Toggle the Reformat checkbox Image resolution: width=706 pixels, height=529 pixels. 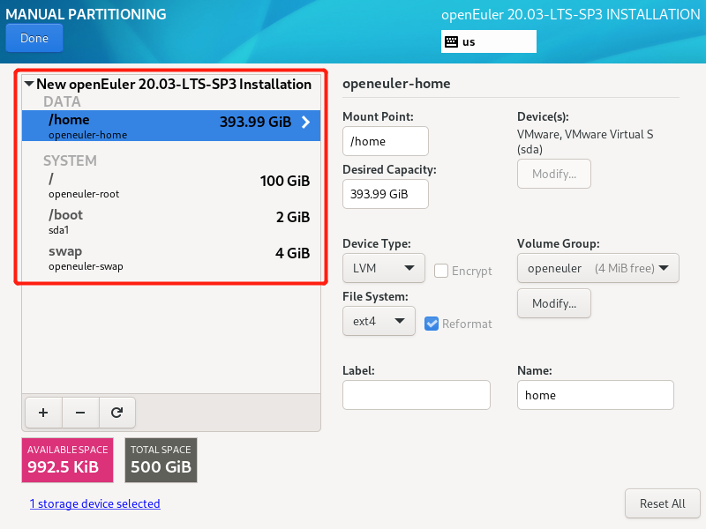click(432, 324)
